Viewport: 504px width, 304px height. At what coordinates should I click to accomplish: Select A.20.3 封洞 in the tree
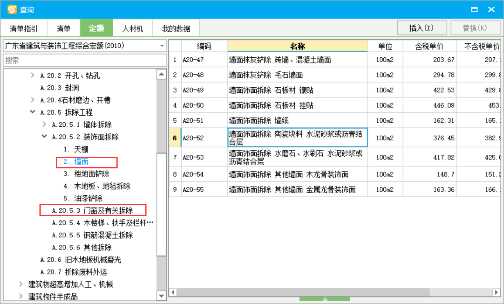[x=59, y=88]
